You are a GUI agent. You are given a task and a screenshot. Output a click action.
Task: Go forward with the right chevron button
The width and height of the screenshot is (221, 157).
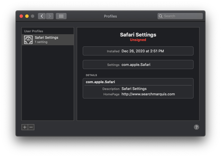pos(50,16)
